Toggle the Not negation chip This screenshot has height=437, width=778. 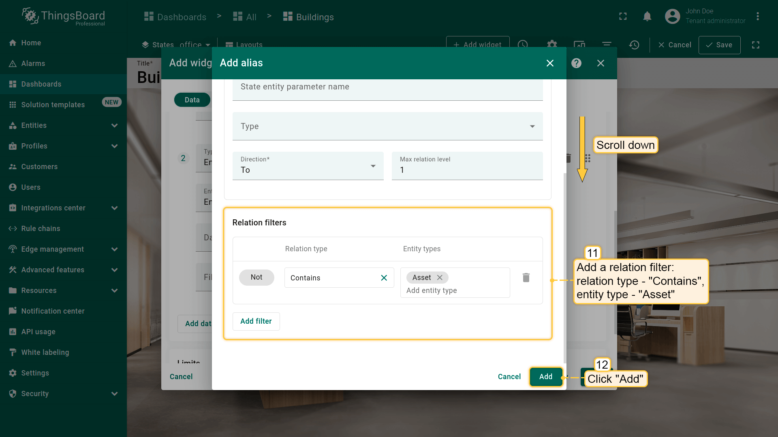point(256,278)
